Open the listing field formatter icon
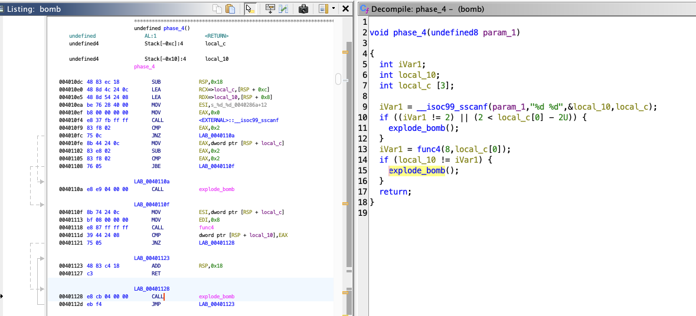 click(270, 9)
